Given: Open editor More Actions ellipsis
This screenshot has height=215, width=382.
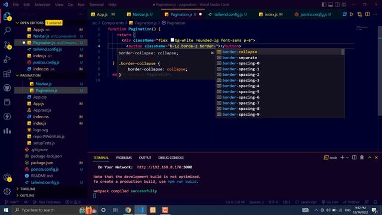Looking at the screenshot, I should pyautogui.click(x=375, y=14).
